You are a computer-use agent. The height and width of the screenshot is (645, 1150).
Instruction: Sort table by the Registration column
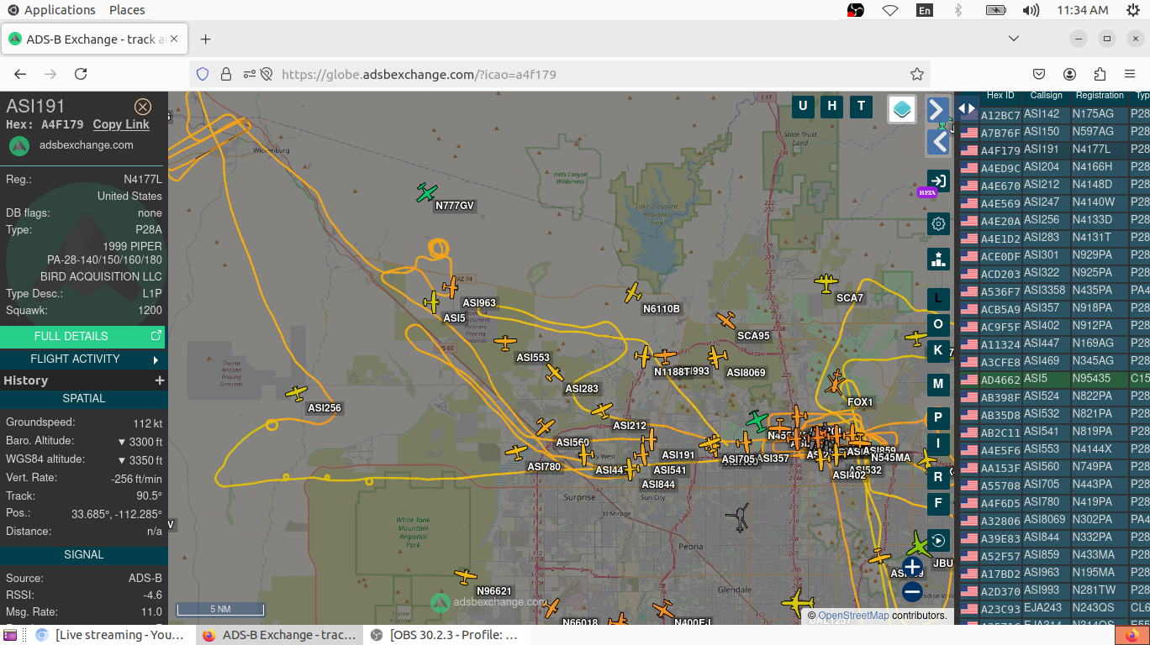click(x=1100, y=96)
